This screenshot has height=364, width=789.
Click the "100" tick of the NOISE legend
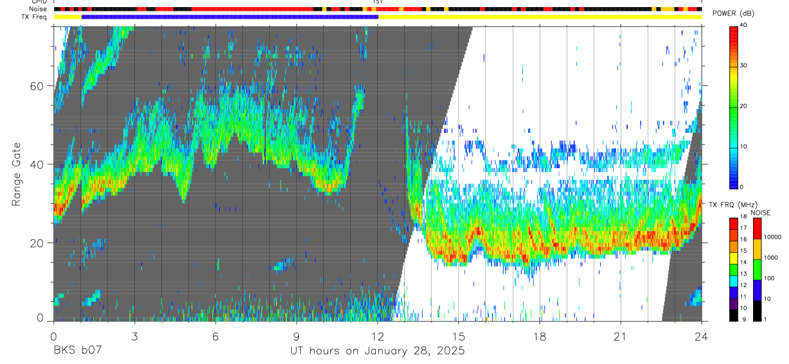coord(770,279)
